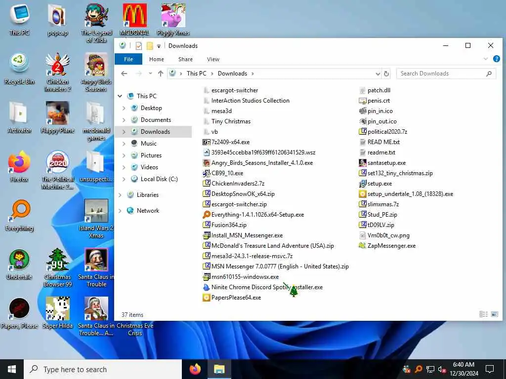506x379 pixels.
Task: Select the This PC desktop icon
Action: point(19,19)
